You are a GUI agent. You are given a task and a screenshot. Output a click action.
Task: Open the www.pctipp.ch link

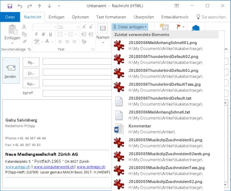coord(18,167)
